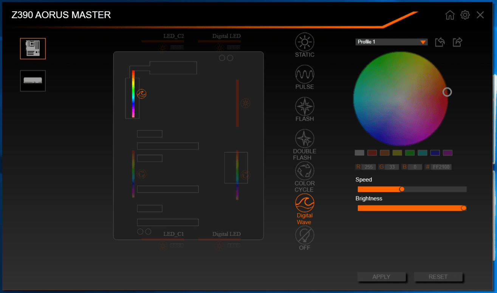Click the B value field showing 0
This screenshot has height=293, width=497.
tap(415, 167)
